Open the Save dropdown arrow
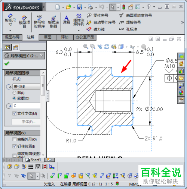The image size is (187, 189). [x=85, y=7]
